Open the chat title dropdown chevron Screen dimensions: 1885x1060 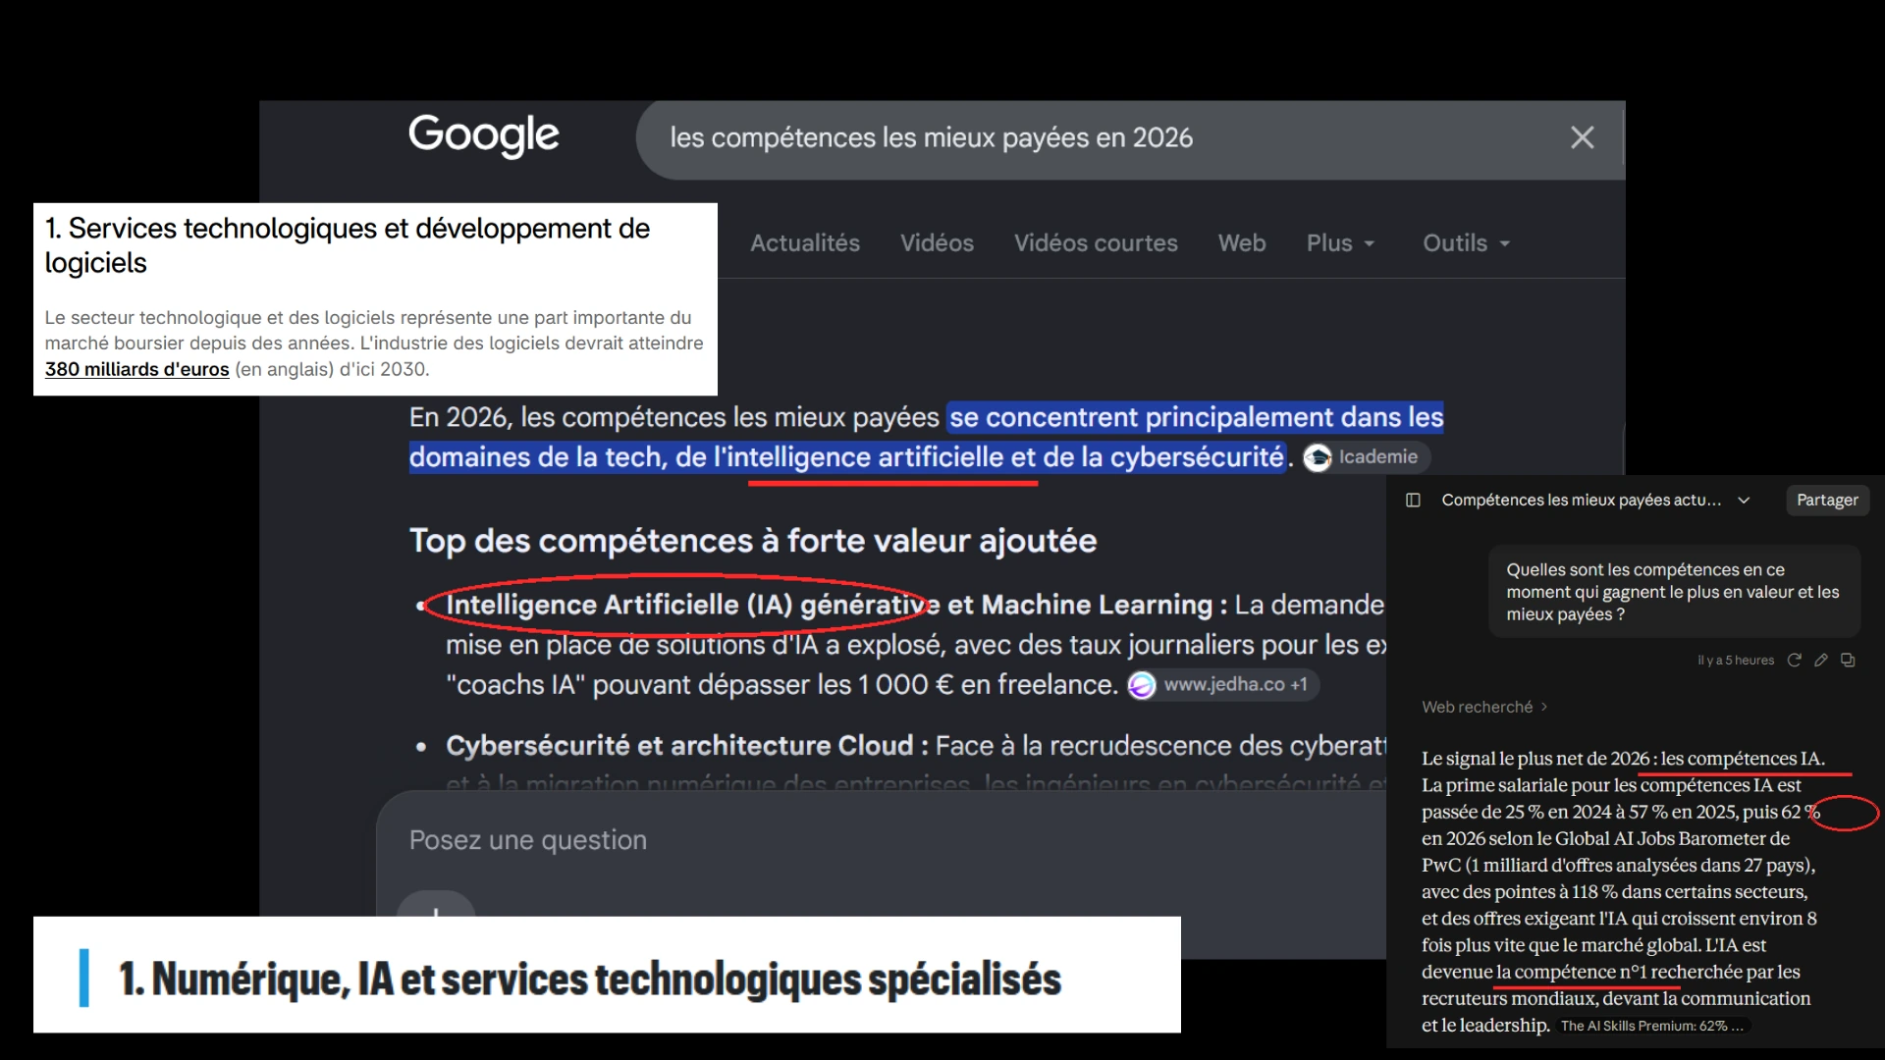tap(1744, 501)
